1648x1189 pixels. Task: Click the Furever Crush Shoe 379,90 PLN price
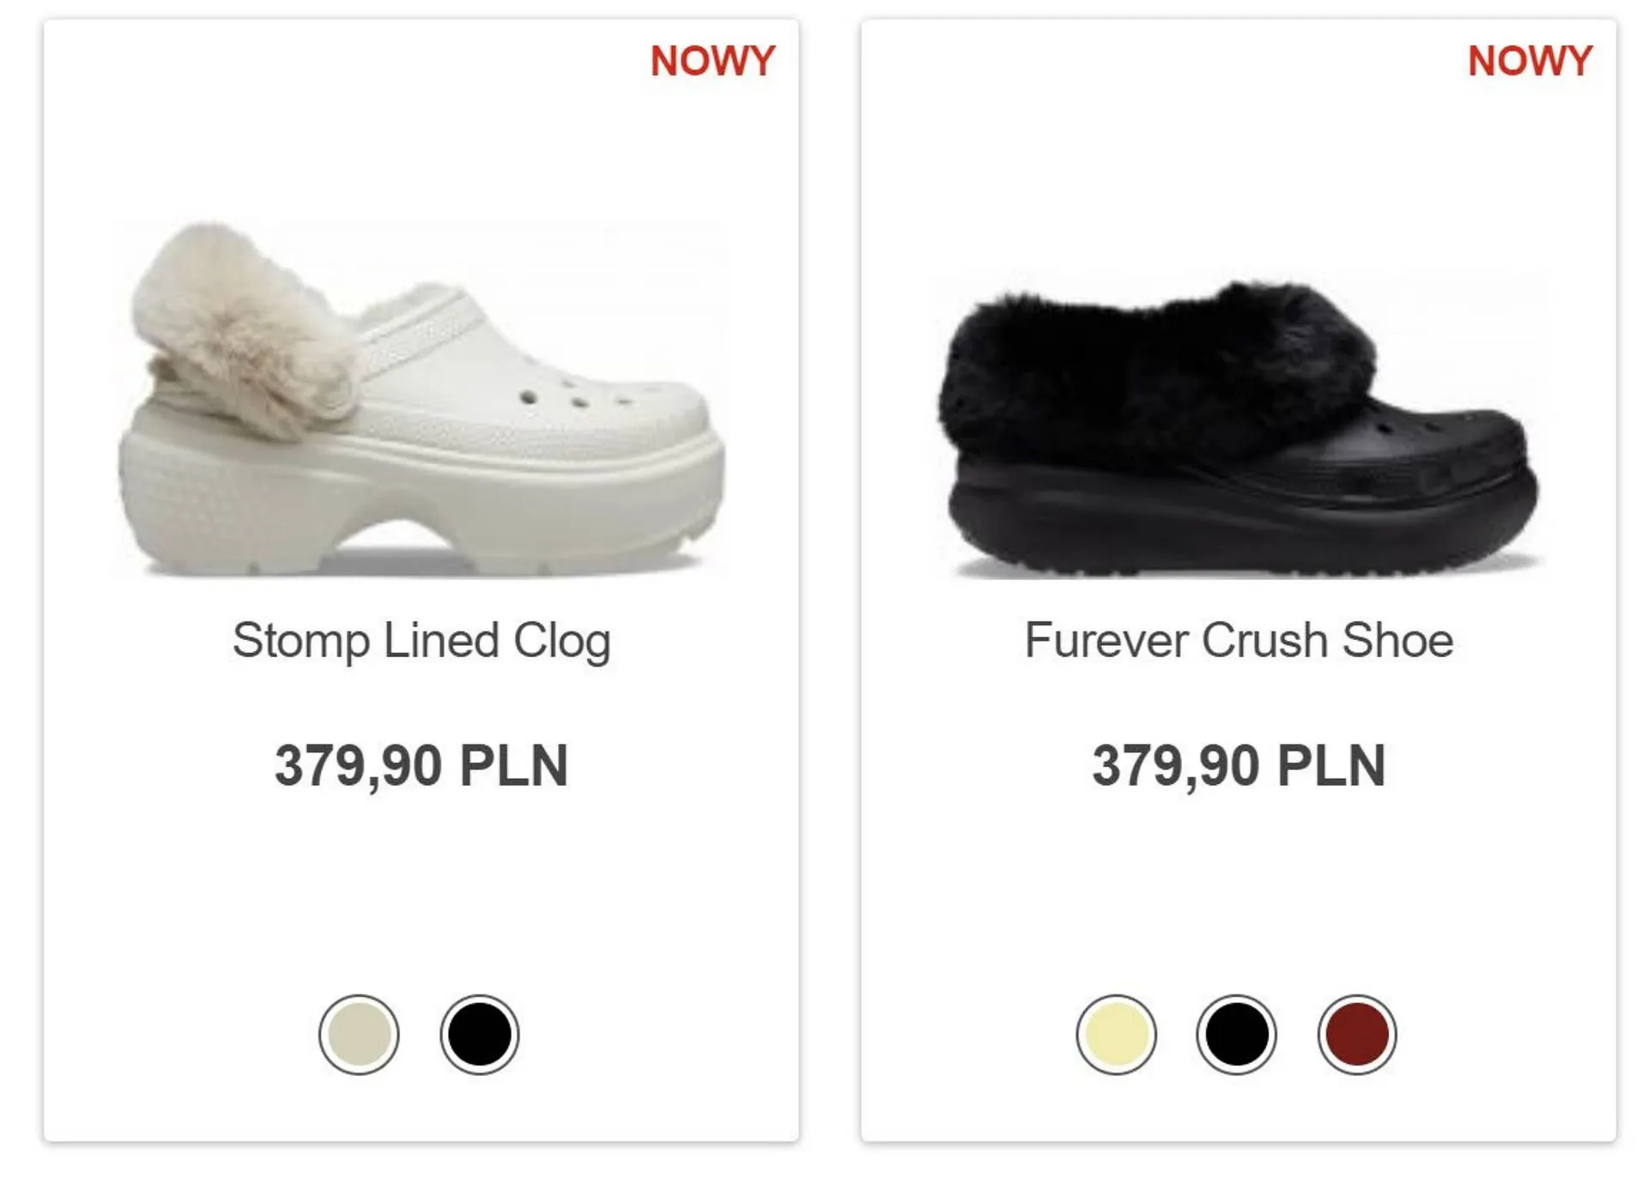tap(1239, 765)
